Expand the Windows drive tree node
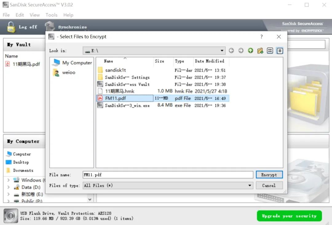The width and height of the screenshot is (332, 225). (x=9, y=180)
